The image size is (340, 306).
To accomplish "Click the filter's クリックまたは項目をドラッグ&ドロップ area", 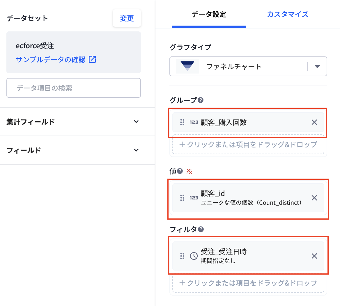I will coord(248,283).
